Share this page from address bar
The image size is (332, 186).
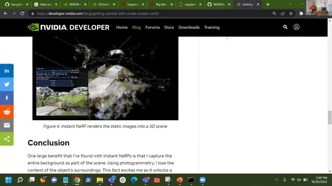(282, 13)
